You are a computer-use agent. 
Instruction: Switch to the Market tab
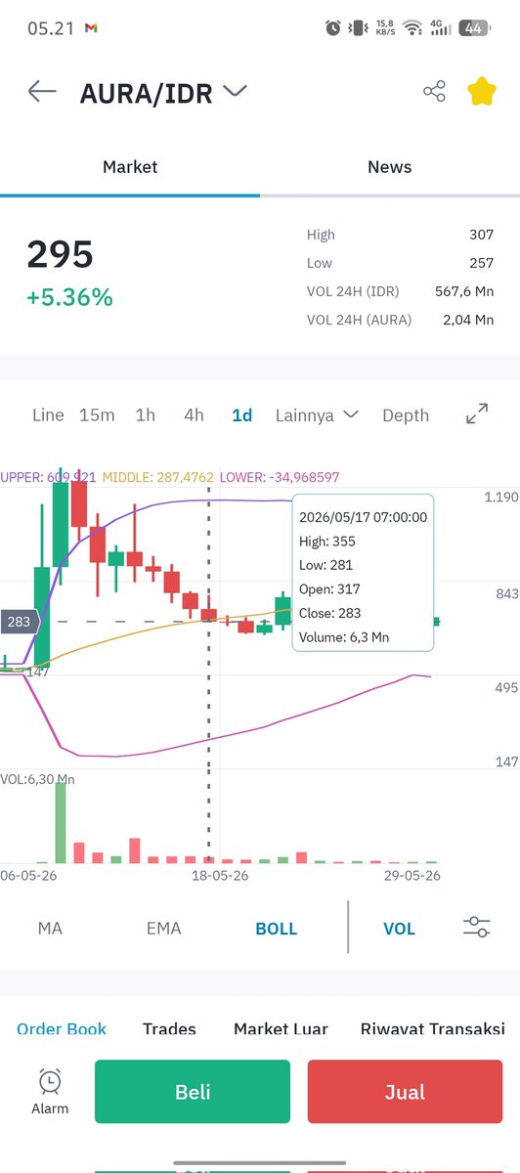[130, 167]
